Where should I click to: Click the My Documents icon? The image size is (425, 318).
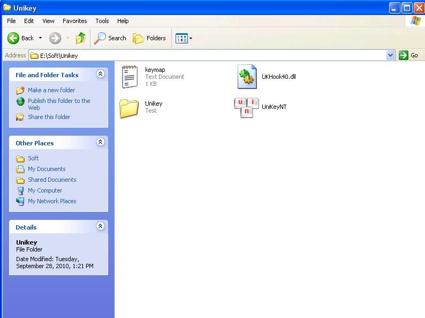[x=20, y=169]
